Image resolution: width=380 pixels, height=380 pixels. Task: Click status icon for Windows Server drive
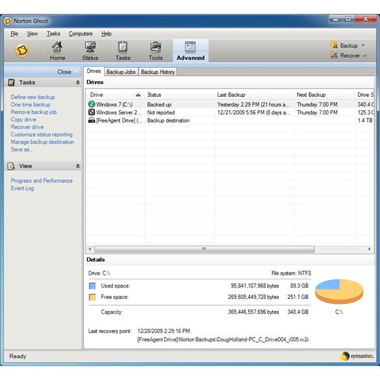92,112
